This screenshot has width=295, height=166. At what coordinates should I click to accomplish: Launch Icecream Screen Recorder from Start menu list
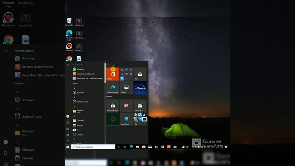tap(84, 74)
